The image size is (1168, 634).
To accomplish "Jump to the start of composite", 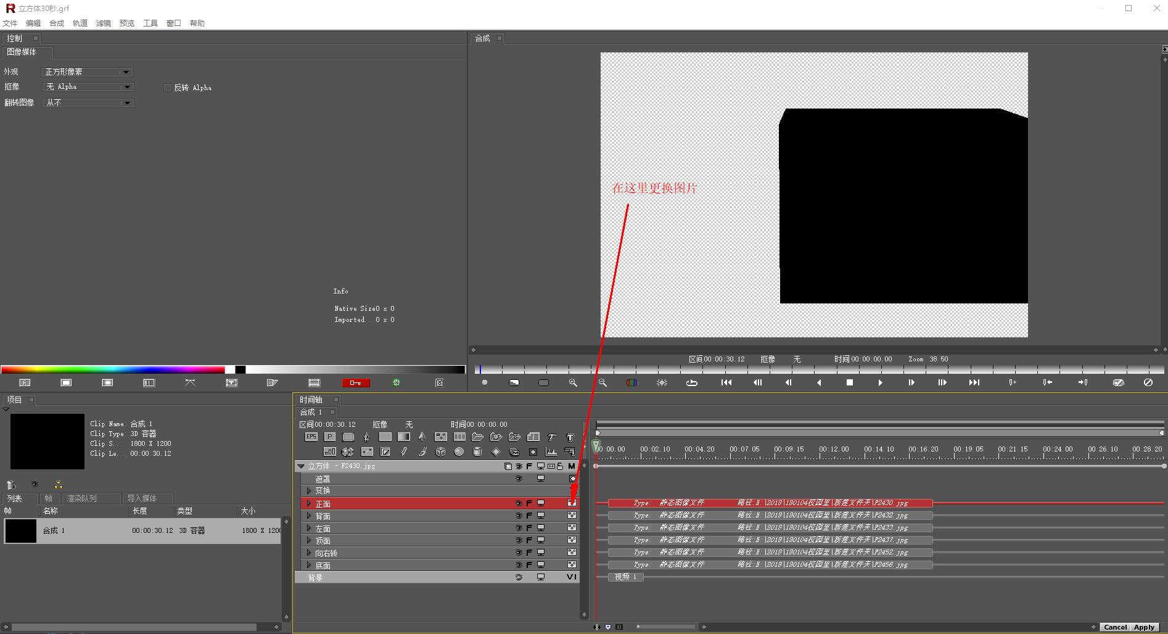I will (x=726, y=383).
